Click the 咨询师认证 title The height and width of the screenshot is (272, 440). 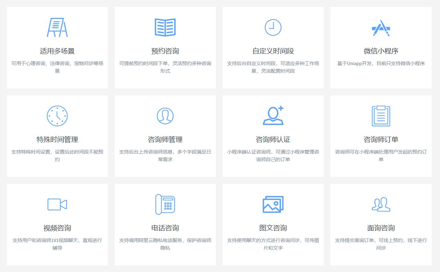[x=273, y=140]
